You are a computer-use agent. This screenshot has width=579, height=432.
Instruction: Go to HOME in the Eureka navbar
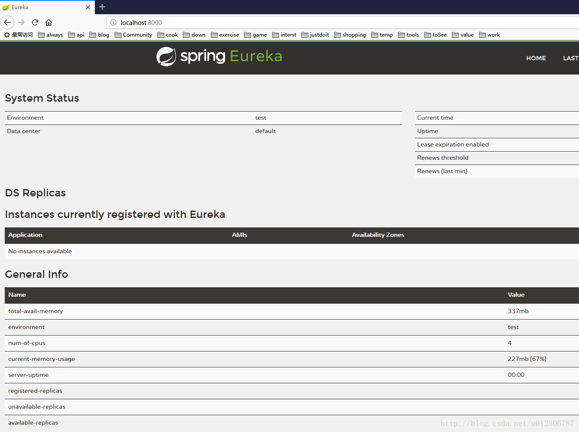pos(536,58)
